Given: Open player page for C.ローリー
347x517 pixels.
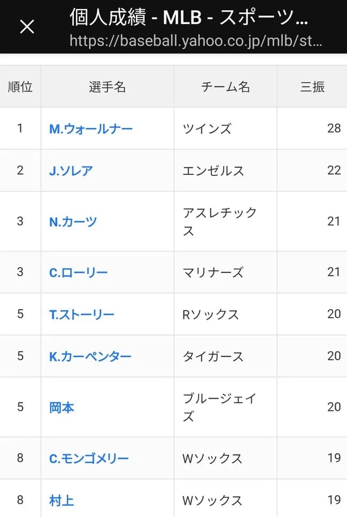Looking at the screenshot, I should (x=77, y=272).
